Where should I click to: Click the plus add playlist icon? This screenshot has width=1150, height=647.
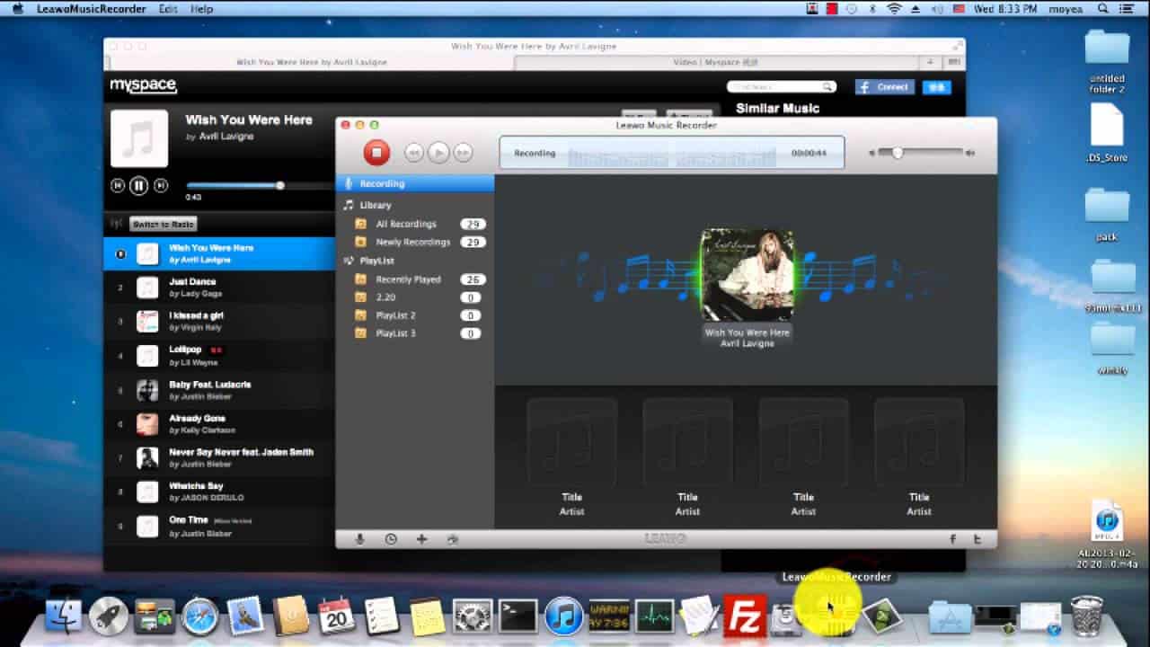click(x=421, y=539)
